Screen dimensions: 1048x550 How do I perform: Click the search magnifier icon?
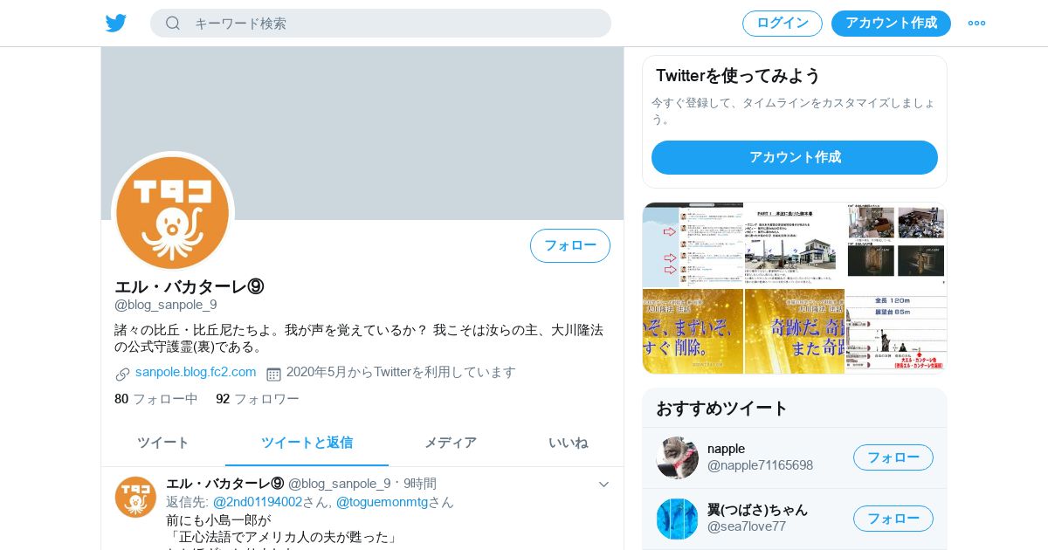tap(173, 23)
